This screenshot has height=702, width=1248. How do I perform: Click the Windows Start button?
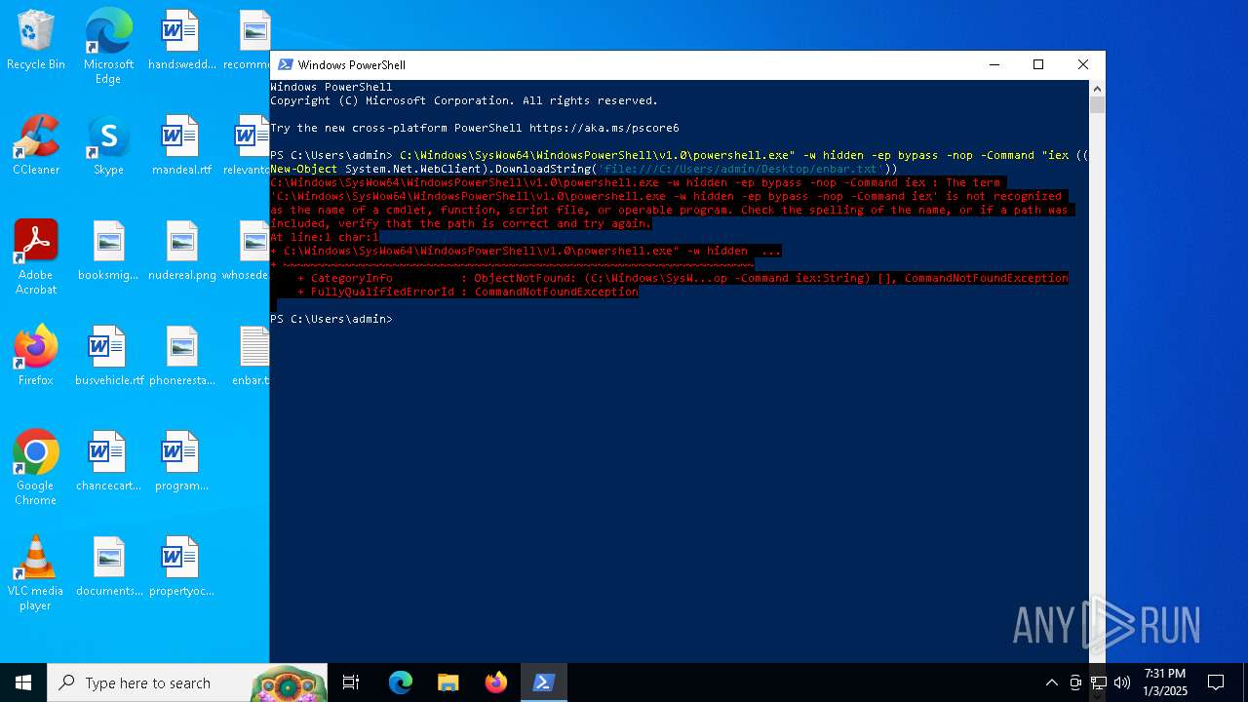click(x=23, y=682)
